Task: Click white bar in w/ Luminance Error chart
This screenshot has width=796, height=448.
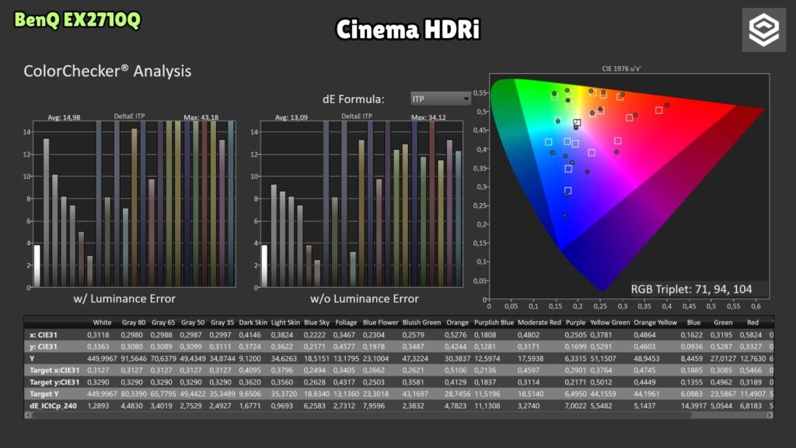Action: [37, 266]
